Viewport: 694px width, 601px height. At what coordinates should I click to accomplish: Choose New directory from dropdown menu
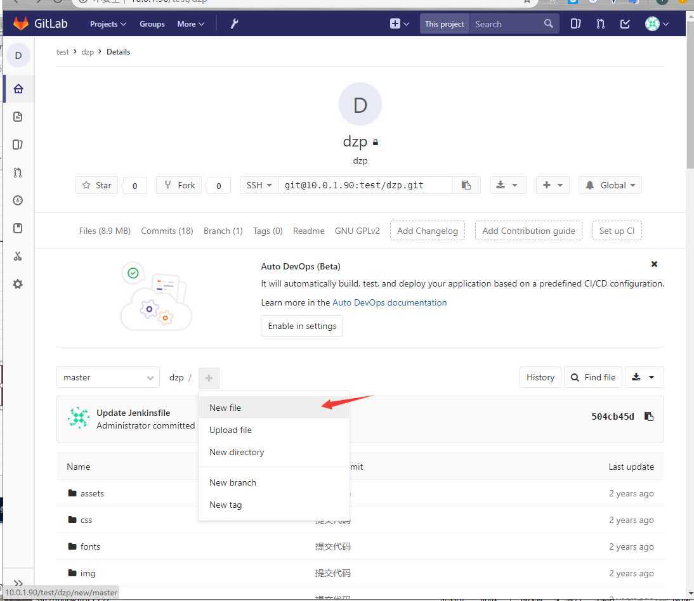pos(237,452)
